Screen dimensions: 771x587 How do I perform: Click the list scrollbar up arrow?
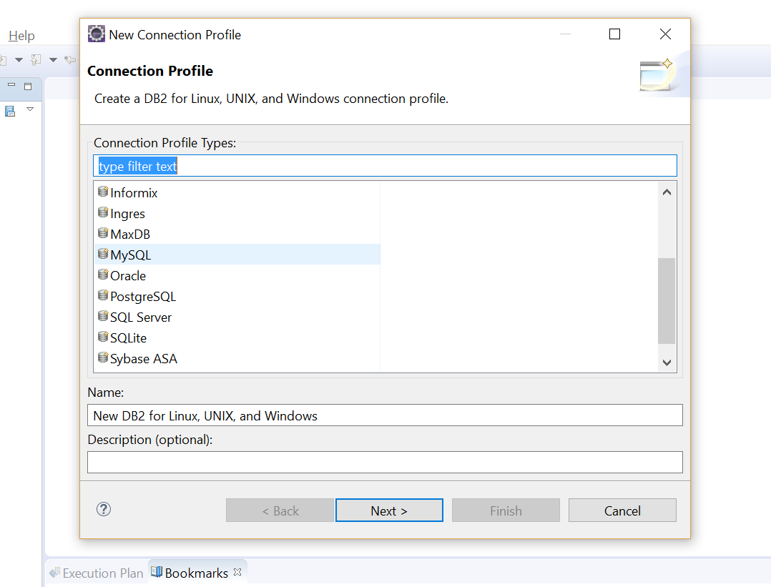tap(667, 192)
